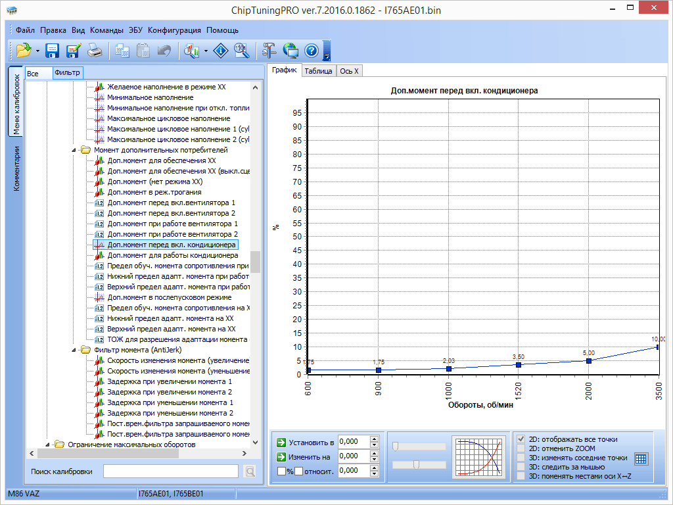Click the blue question mark help icon
The height and width of the screenshot is (505, 673).
coord(312,51)
